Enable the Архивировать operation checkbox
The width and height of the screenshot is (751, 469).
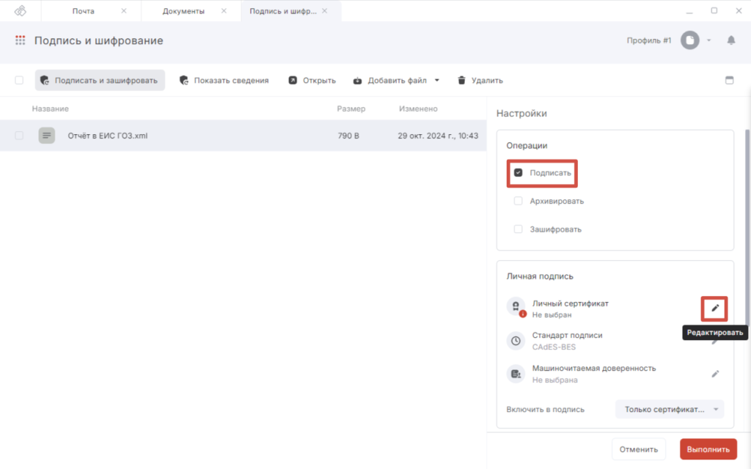pos(519,201)
